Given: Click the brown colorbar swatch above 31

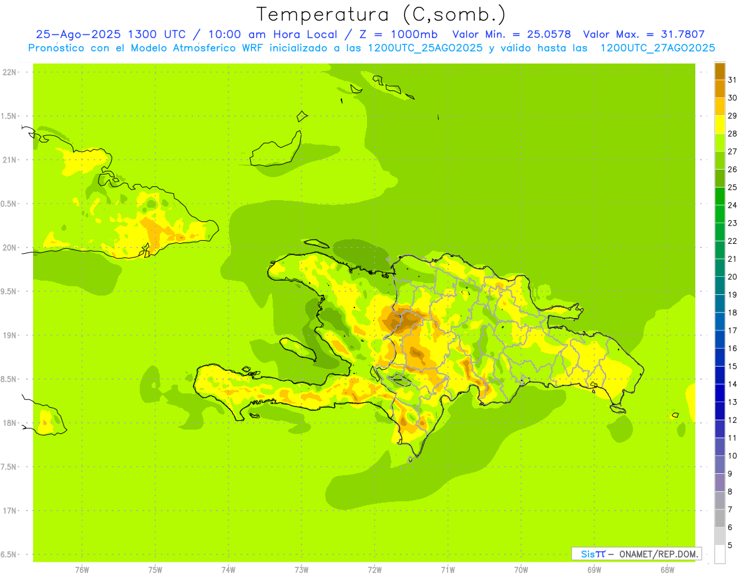Looking at the screenshot, I should [720, 71].
